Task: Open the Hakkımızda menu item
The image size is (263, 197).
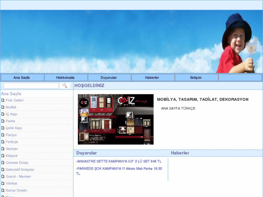Action: point(66,78)
